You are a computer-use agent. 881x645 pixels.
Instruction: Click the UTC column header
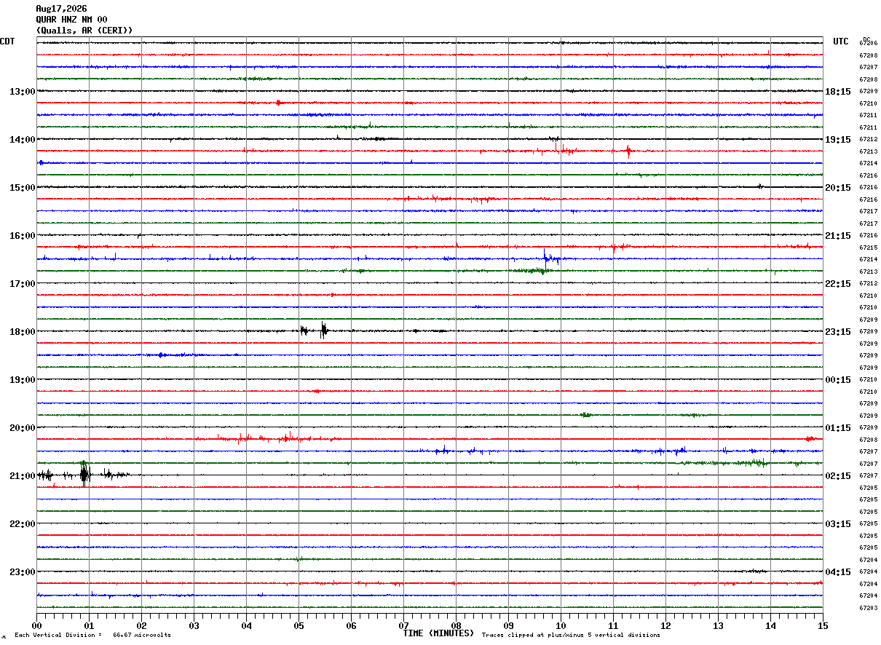[x=841, y=41]
